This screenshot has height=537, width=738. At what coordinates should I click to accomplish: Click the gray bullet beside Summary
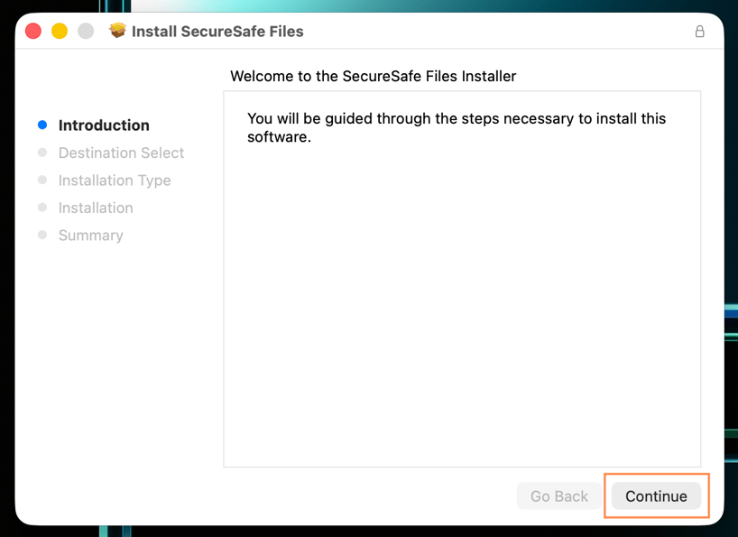[42, 235]
